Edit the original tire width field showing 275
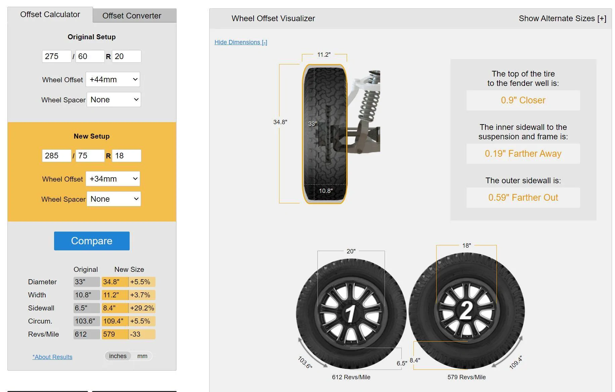The width and height of the screenshot is (615, 392). coord(56,56)
